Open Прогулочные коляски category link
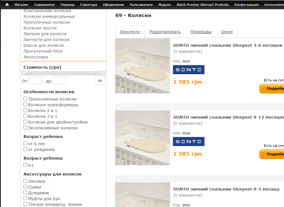Image resolution: width=284 pixels, height=207 pixels. (47, 22)
